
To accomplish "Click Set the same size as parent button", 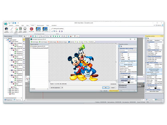I will [x=128, y=61].
